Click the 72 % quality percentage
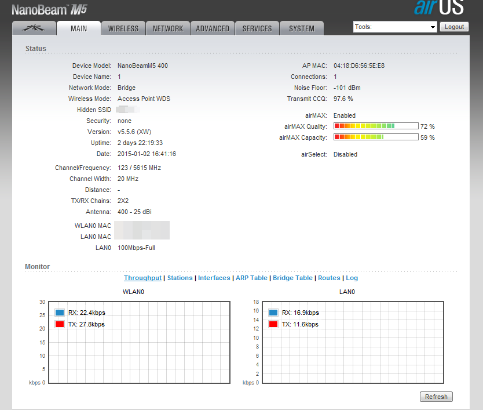 point(427,126)
